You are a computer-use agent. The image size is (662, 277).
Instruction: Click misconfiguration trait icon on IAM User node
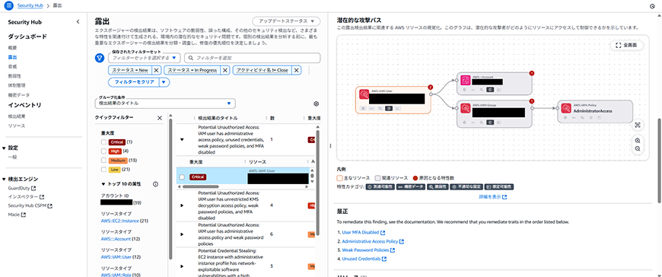point(389,109)
